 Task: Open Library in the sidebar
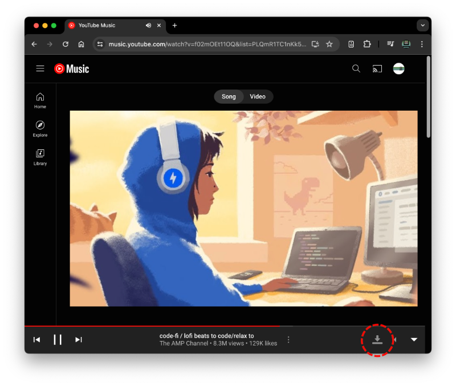pyautogui.click(x=40, y=157)
